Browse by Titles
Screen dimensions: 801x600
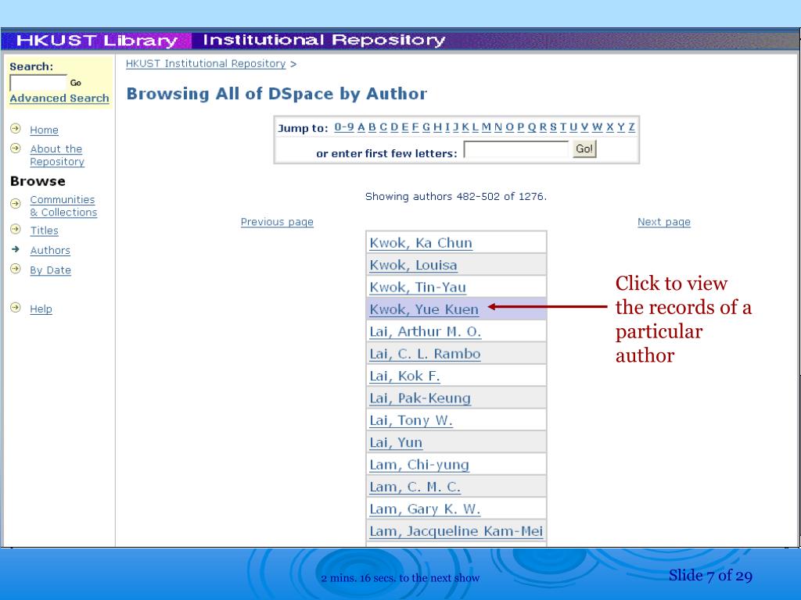44,230
